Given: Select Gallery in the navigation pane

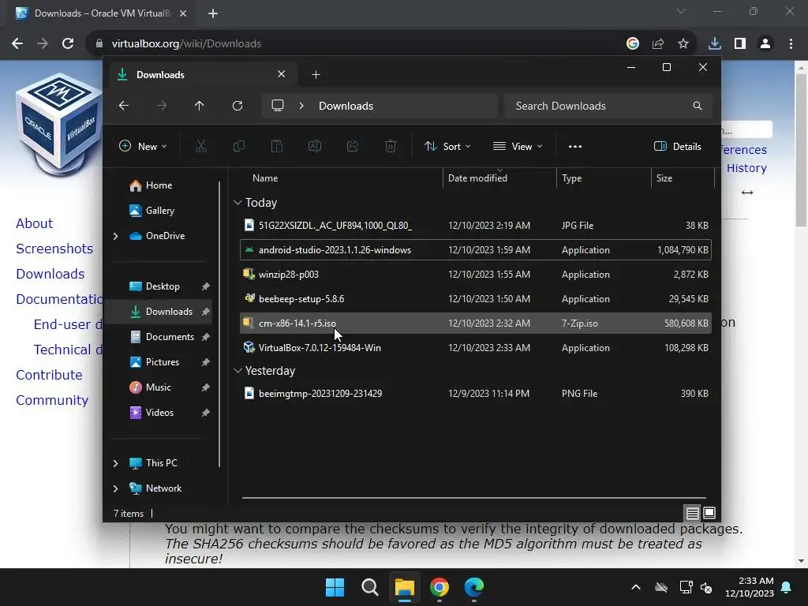Looking at the screenshot, I should [x=159, y=210].
